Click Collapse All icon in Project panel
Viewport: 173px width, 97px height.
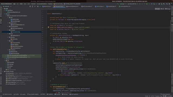click(x=35, y=6)
